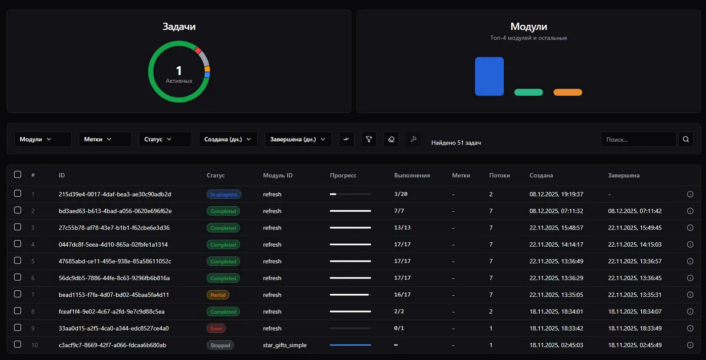Select checkbox for the Error task row
The image size is (706, 360).
18,328
